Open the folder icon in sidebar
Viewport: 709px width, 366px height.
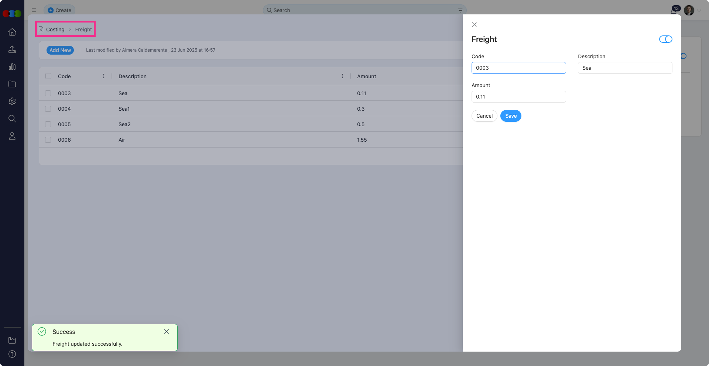coord(12,84)
